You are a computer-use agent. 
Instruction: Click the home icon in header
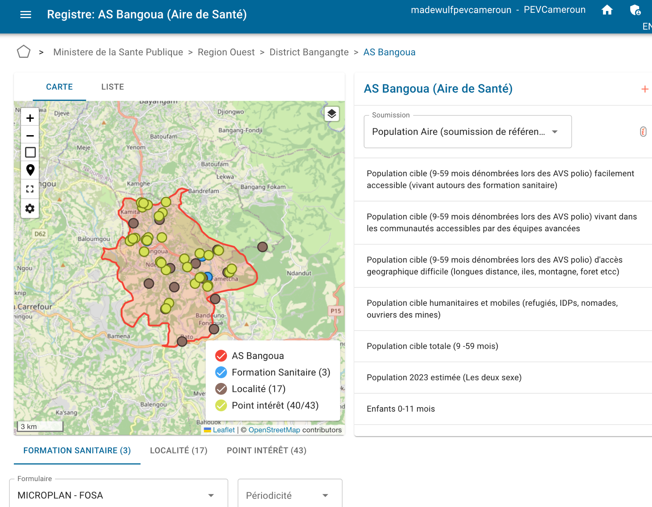607,10
